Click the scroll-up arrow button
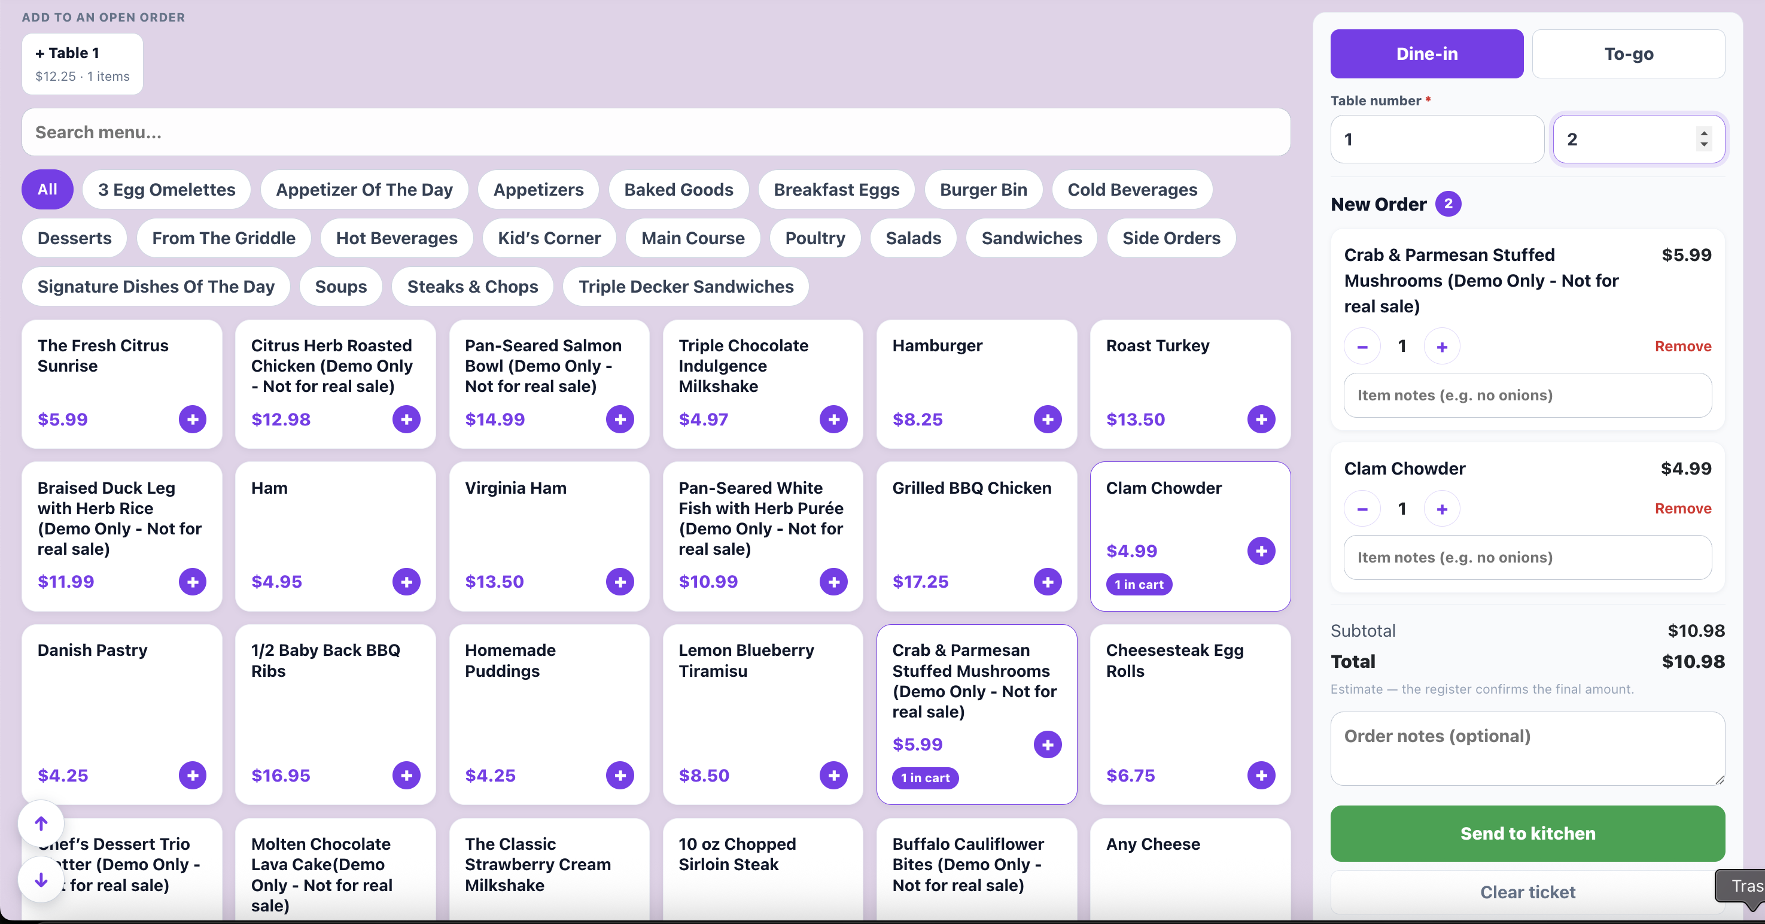1765x924 pixels. [41, 822]
